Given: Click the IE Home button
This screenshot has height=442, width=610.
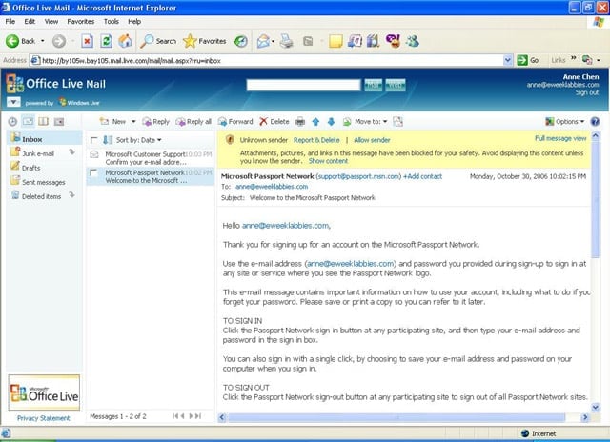Looking at the screenshot, I should 125,41.
